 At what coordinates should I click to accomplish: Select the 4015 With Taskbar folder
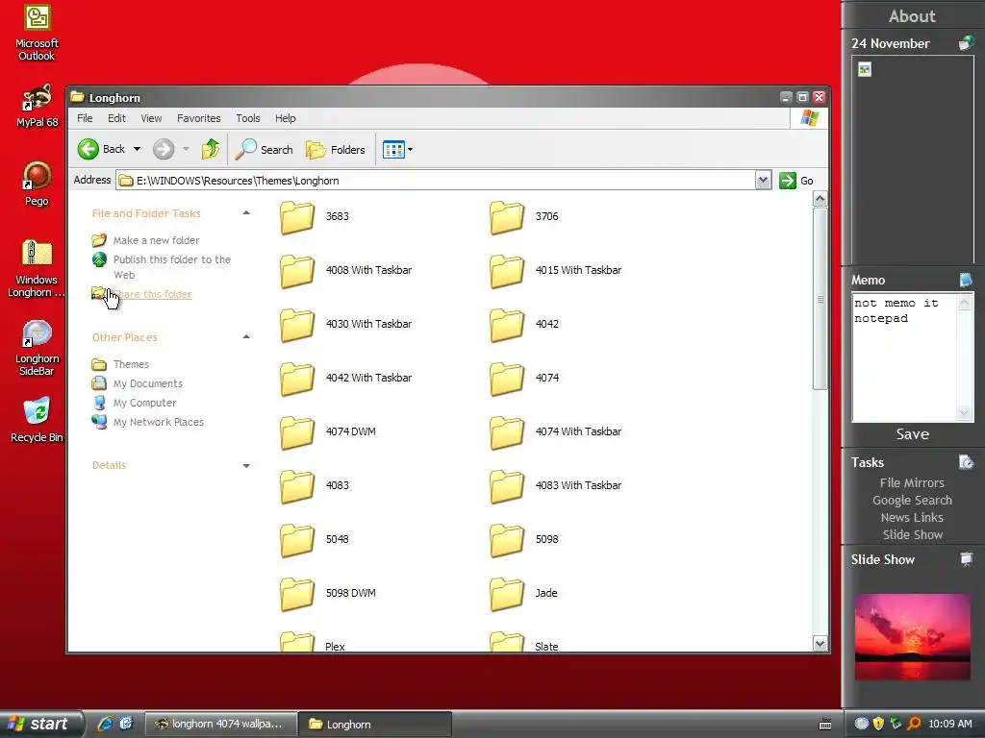coord(556,270)
